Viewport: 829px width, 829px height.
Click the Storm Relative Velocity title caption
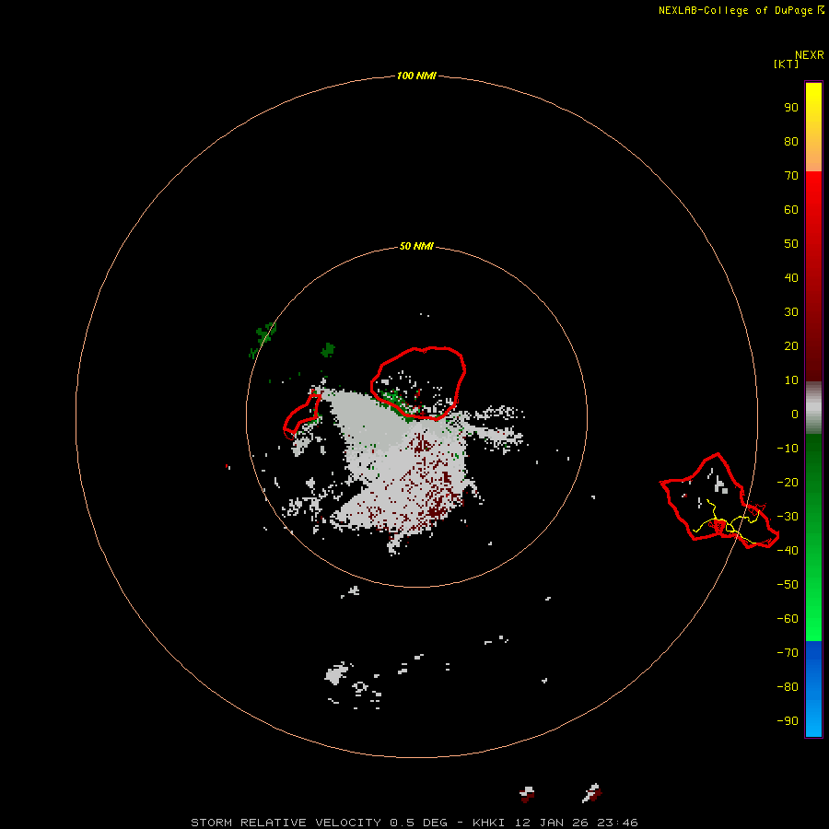pyautogui.click(x=414, y=823)
